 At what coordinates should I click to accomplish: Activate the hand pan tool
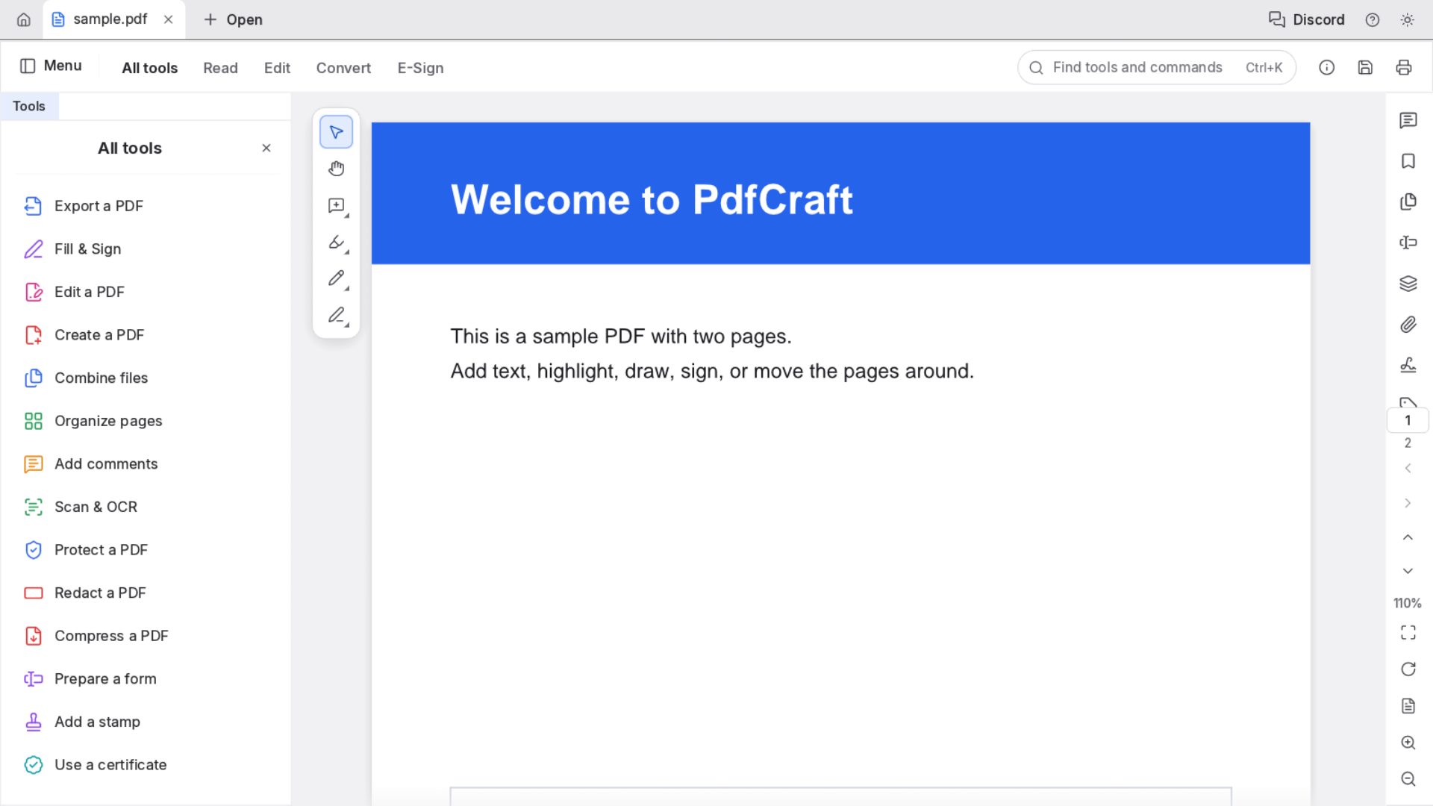coord(336,169)
